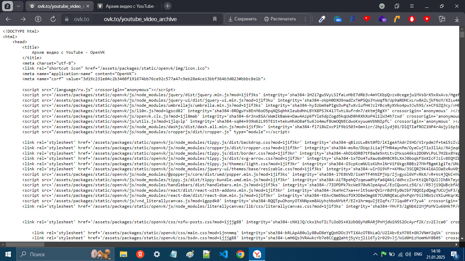Click the Распечатать button
Image resolution: width=465 pixels, height=261 pixels.
click(x=280, y=19)
